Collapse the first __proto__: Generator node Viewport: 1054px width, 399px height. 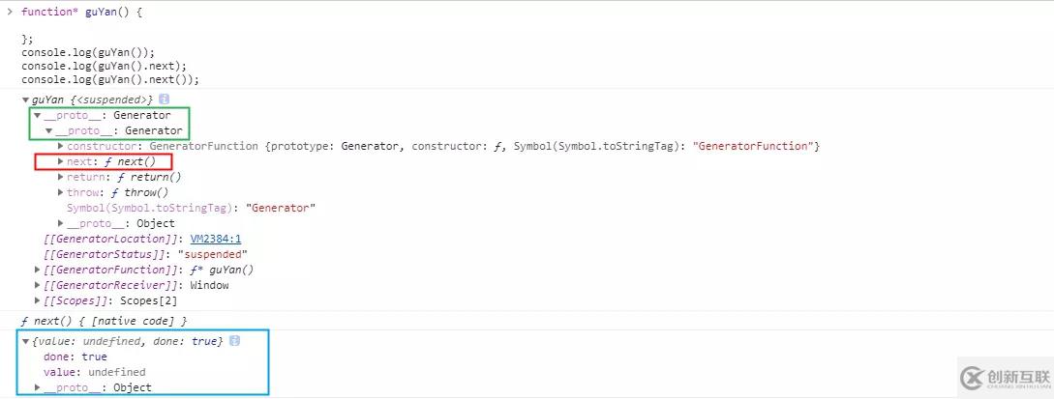[38, 115]
